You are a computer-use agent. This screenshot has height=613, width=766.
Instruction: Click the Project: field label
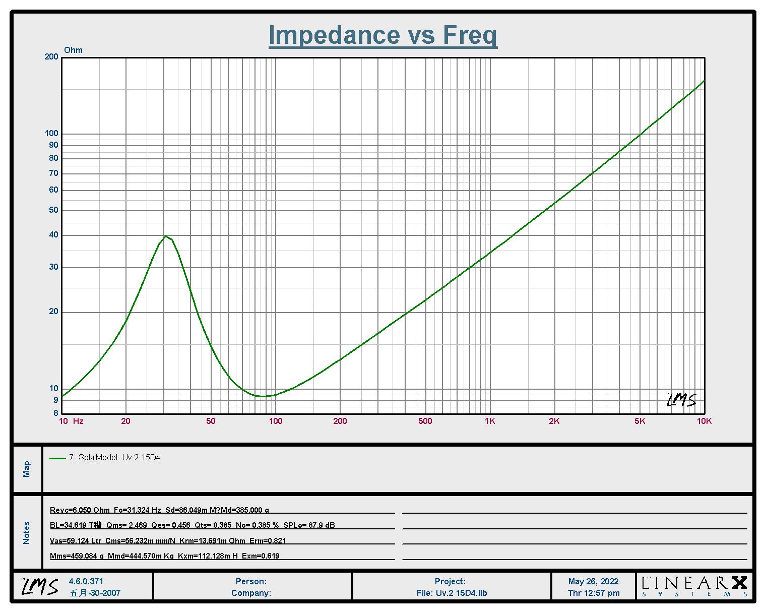(450, 581)
